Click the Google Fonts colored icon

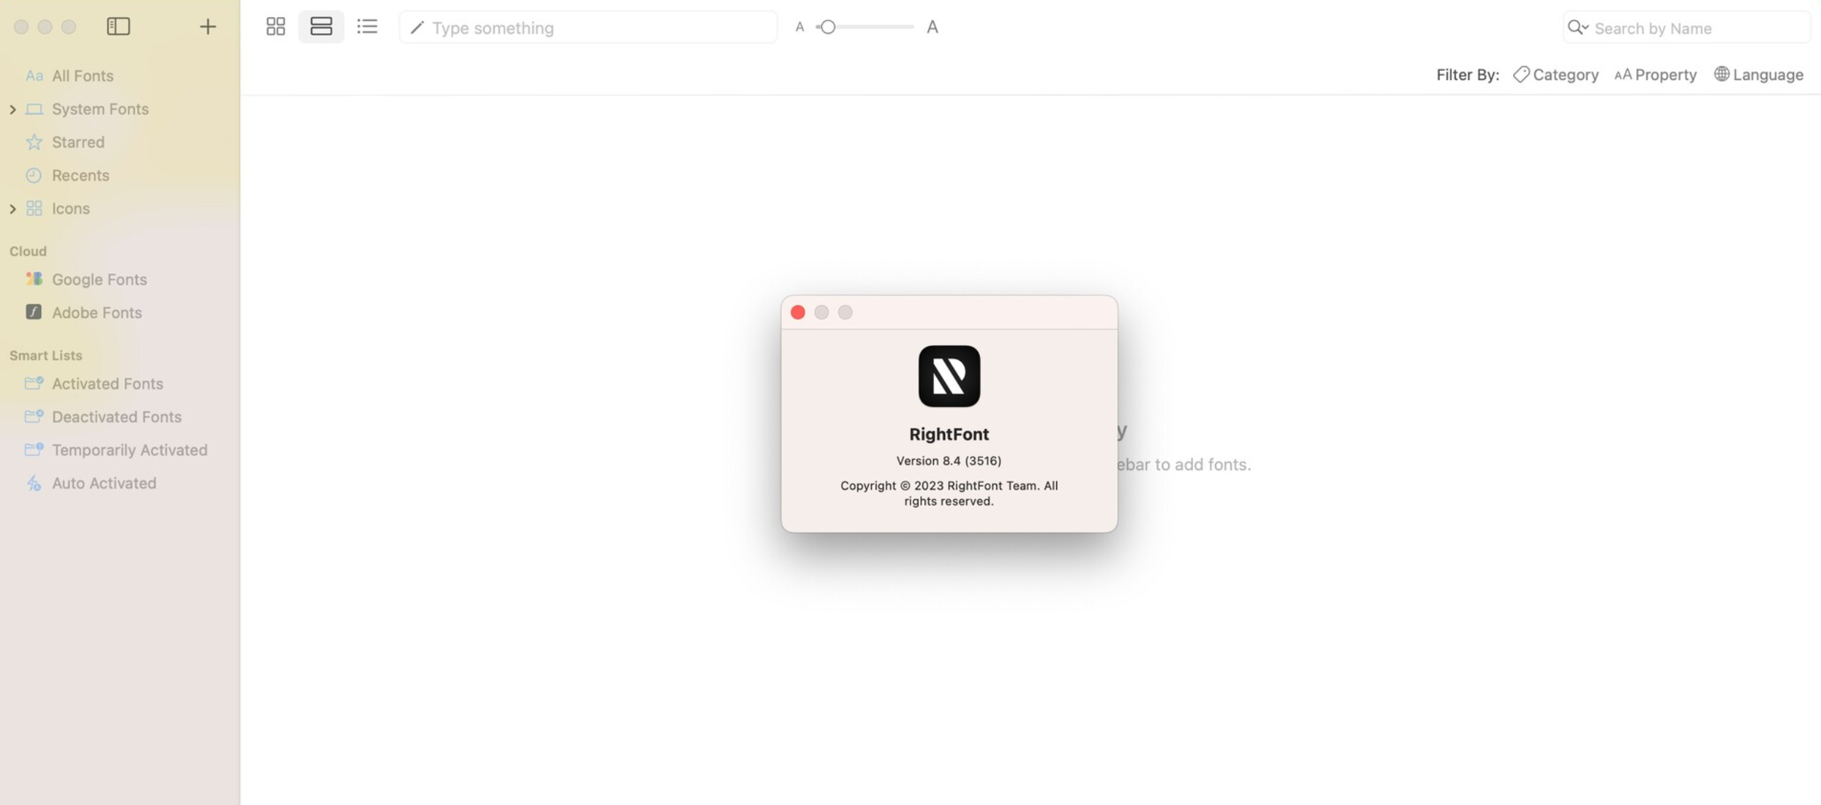click(x=34, y=279)
